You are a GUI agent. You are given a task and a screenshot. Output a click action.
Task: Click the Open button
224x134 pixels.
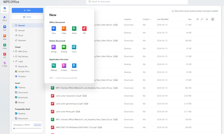pyautogui.click(x=27, y=17)
